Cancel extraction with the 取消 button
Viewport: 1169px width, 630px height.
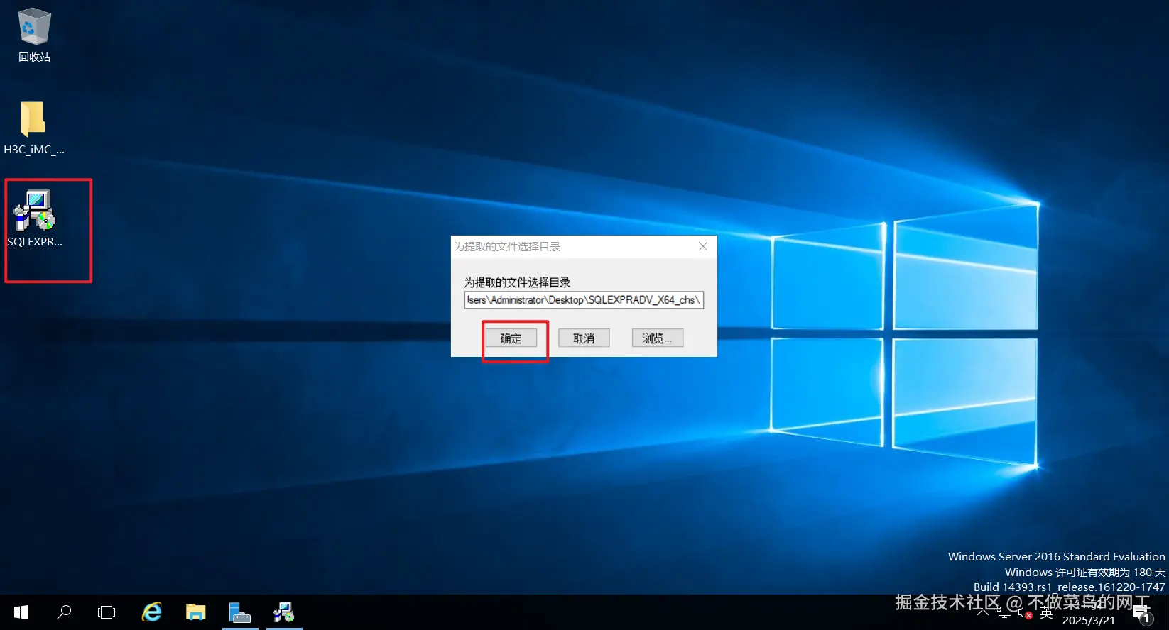pyautogui.click(x=584, y=338)
